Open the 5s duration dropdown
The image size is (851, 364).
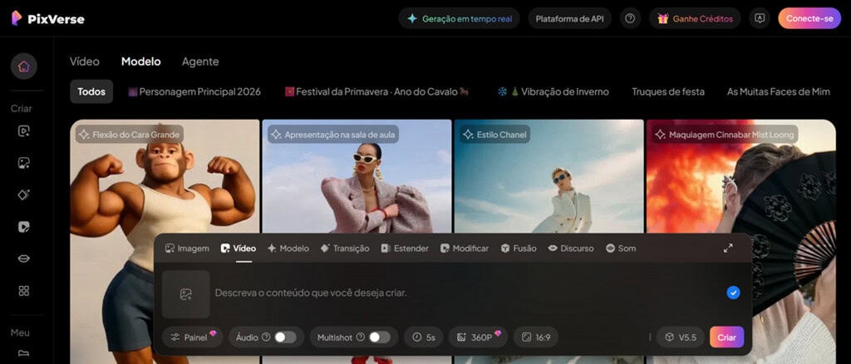click(x=424, y=337)
